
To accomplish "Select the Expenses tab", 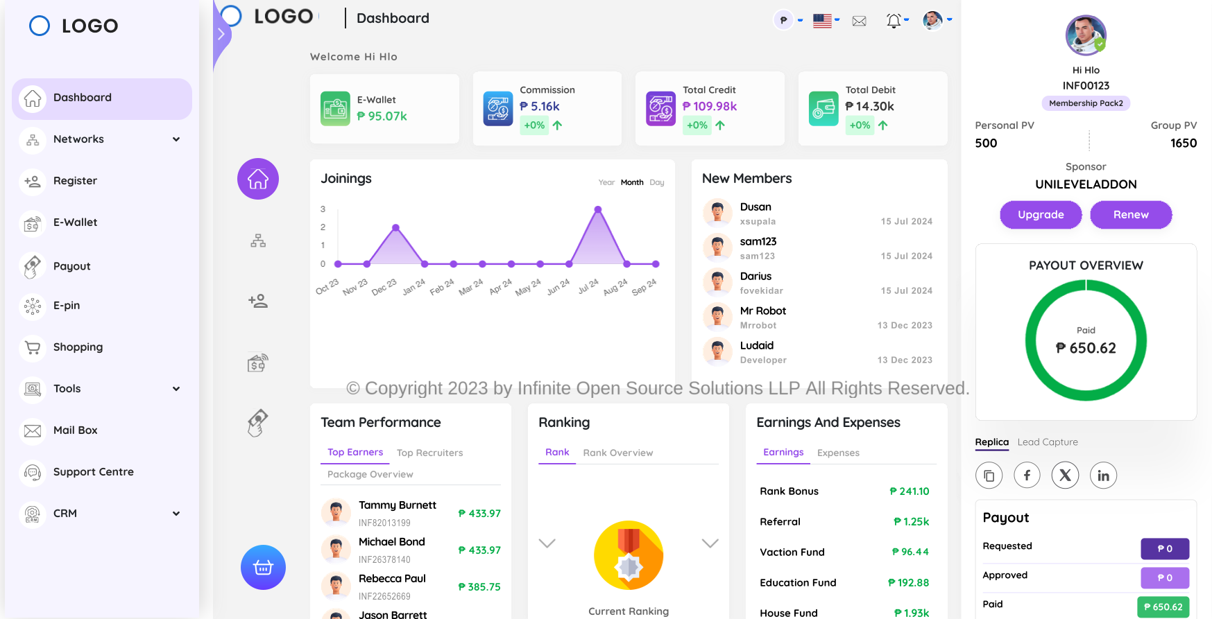I will [838, 453].
